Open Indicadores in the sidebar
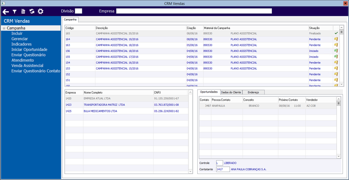This screenshot has height=180, width=349. coord(21,44)
